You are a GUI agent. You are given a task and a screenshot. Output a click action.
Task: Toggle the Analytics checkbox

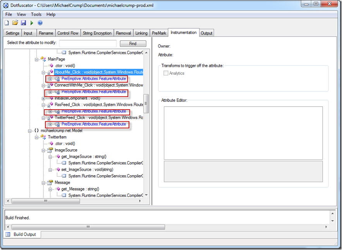tap(166, 73)
